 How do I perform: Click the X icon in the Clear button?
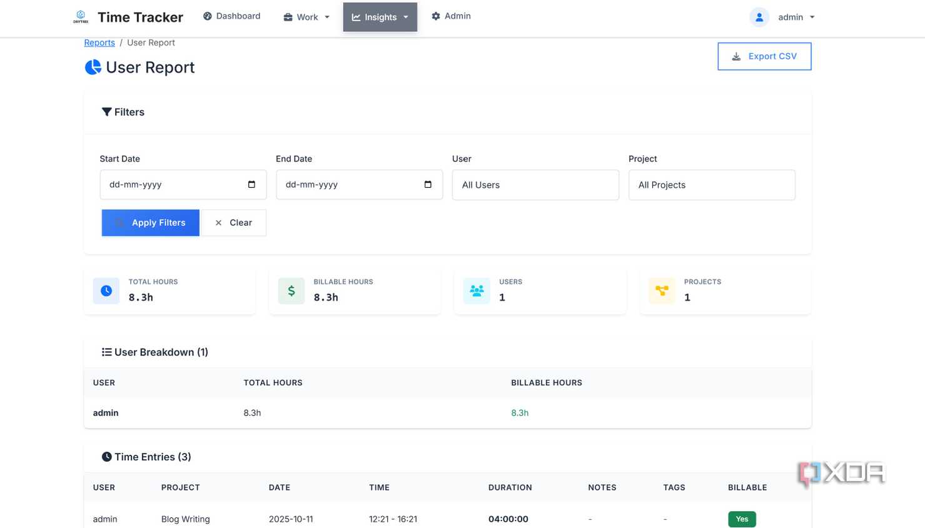pos(218,223)
